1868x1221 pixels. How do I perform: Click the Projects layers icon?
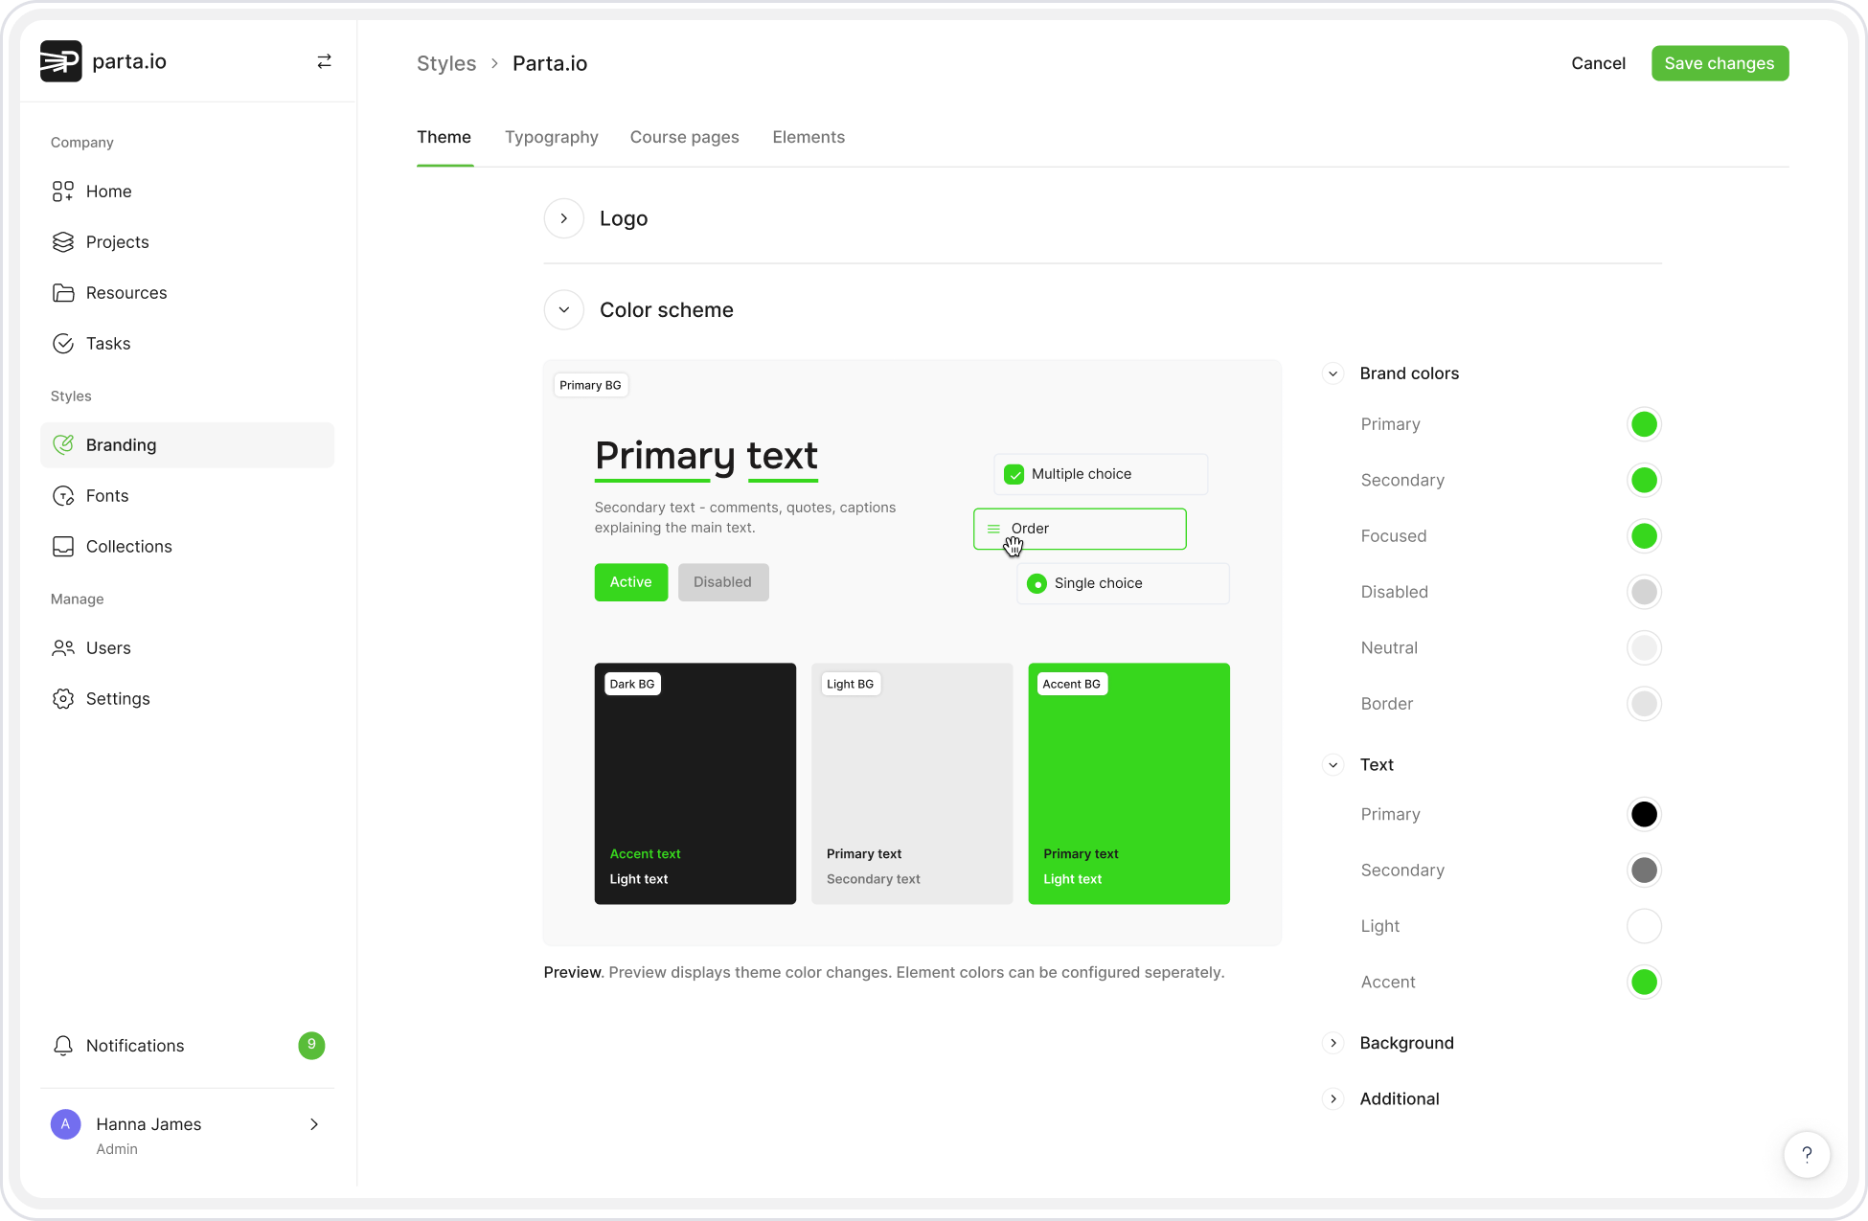click(63, 242)
